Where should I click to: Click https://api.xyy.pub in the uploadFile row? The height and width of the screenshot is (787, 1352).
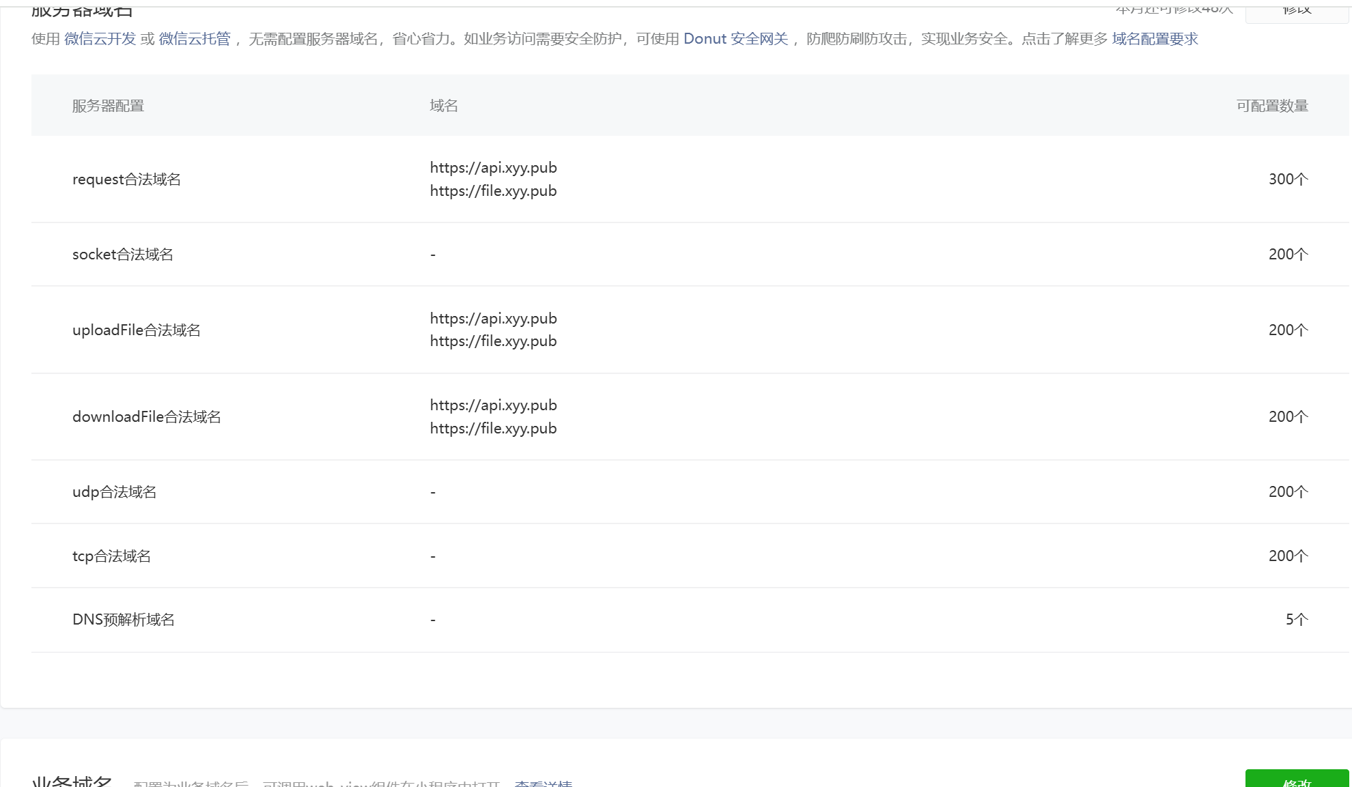coord(493,319)
